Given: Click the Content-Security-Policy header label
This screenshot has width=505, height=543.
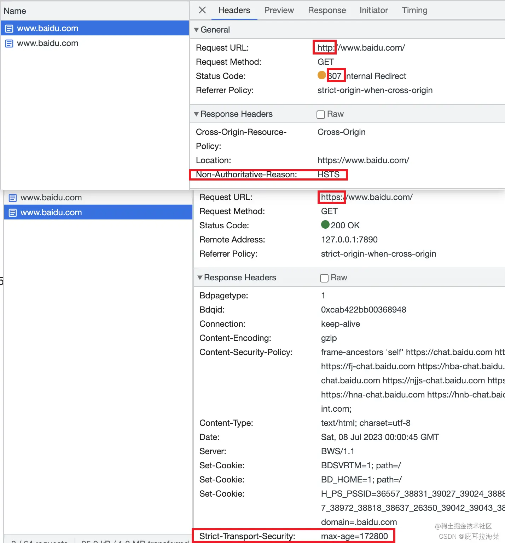Looking at the screenshot, I should [246, 352].
